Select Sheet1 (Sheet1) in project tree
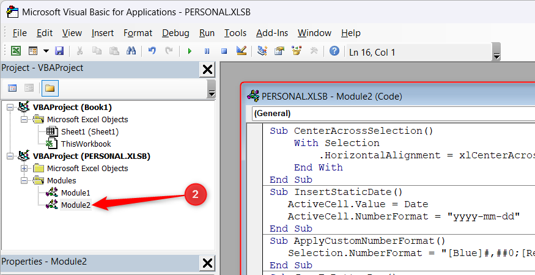 [x=90, y=132]
